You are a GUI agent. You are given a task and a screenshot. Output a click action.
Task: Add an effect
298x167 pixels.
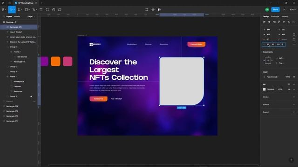coord(294,104)
